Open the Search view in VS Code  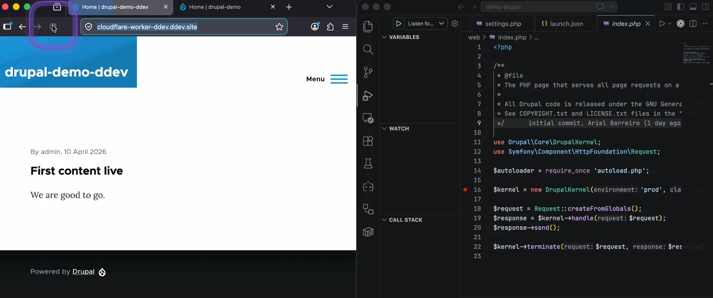[x=368, y=49]
